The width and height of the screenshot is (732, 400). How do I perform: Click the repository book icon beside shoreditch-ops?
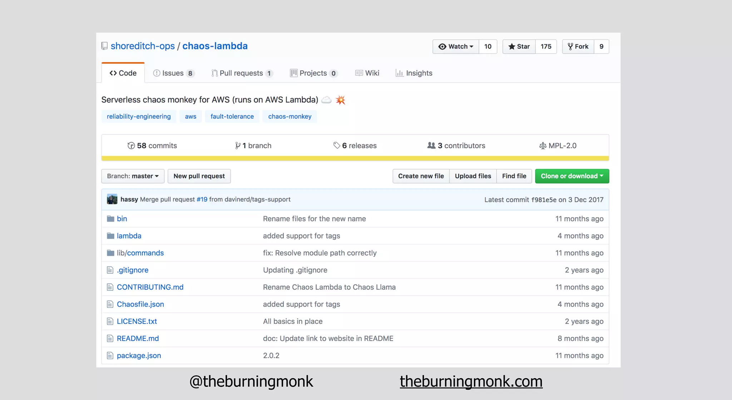(104, 46)
